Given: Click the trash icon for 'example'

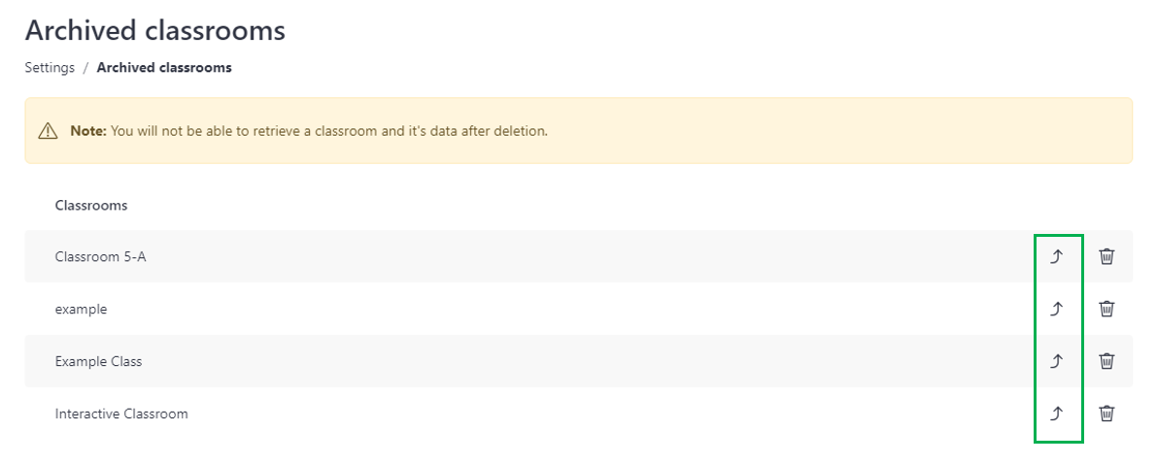Looking at the screenshot, I should (1106, 309).
